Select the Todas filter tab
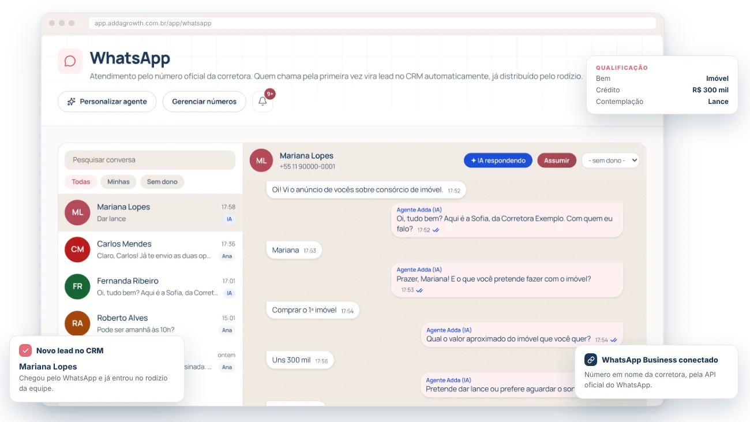Viewport: 750px width, 422px height. pyautogui.click(x=81, y=182)
